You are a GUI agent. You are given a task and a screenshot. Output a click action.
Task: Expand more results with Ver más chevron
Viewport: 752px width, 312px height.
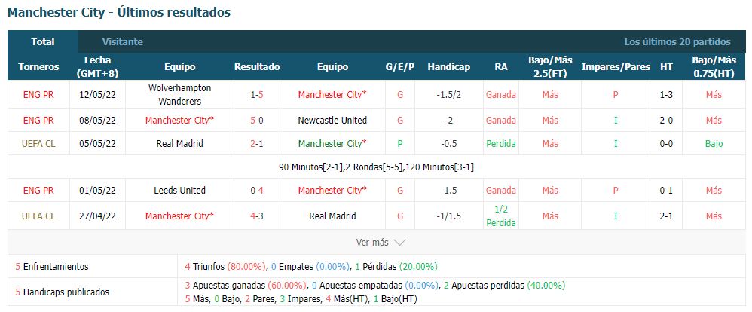[399, 243]
